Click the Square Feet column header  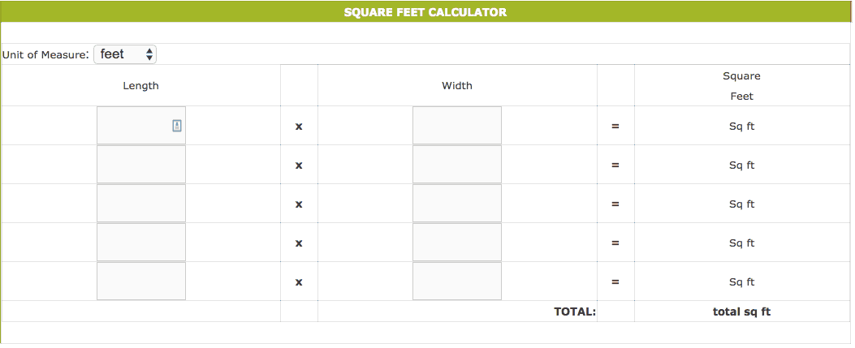tap(741, 86)
